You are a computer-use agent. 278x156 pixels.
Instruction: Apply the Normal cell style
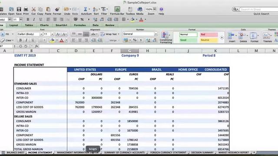188,35
